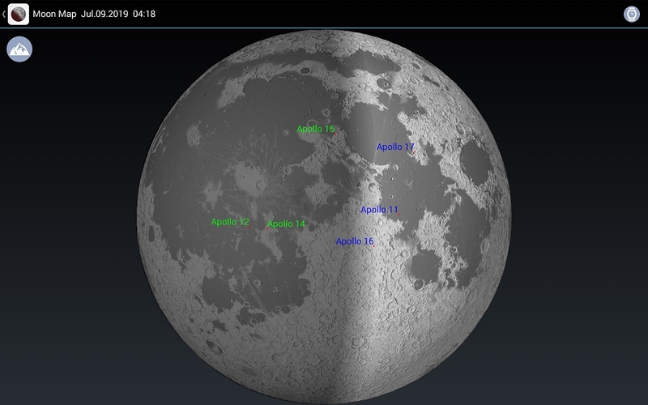Select the Apollo 14 landing site label
The width and height of the screenshot is (648, 405).
coord(287,224)
